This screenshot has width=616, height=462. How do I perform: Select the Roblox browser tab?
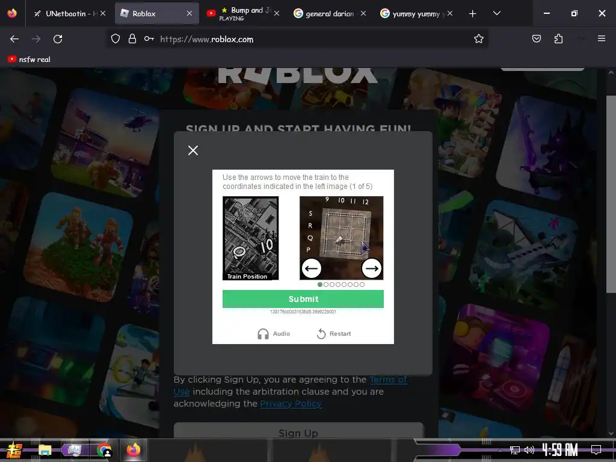pyautogui.click(x=156, y=13)
